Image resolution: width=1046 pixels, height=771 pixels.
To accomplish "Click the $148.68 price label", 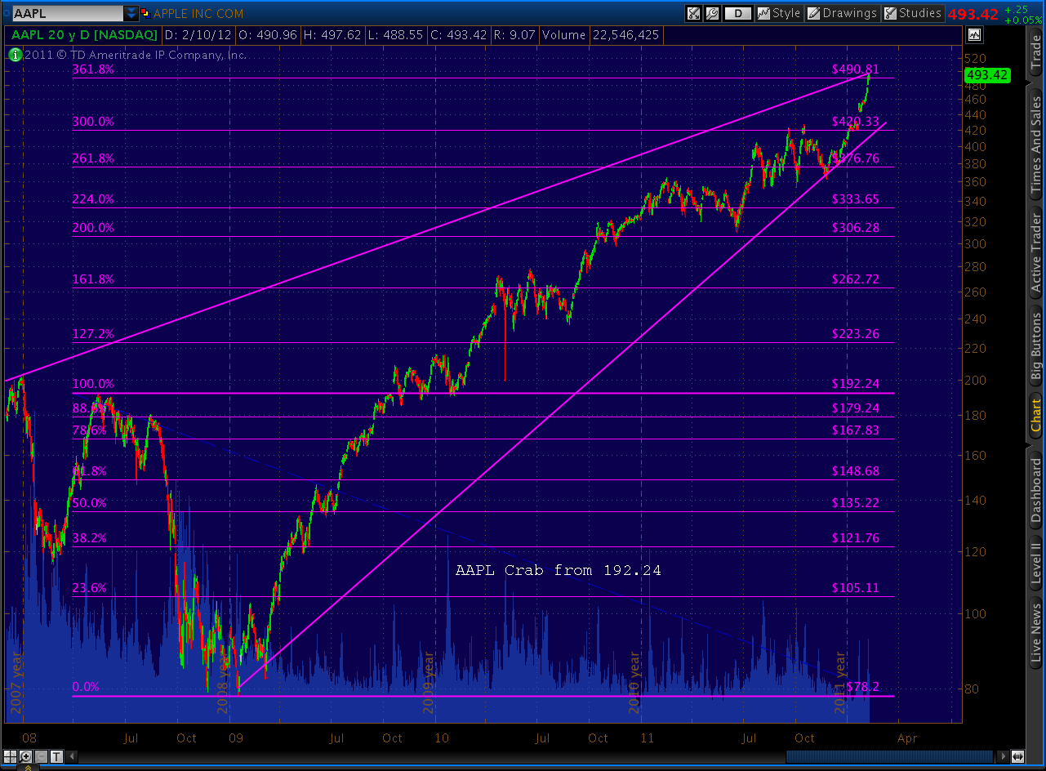I will coord(856,471).
